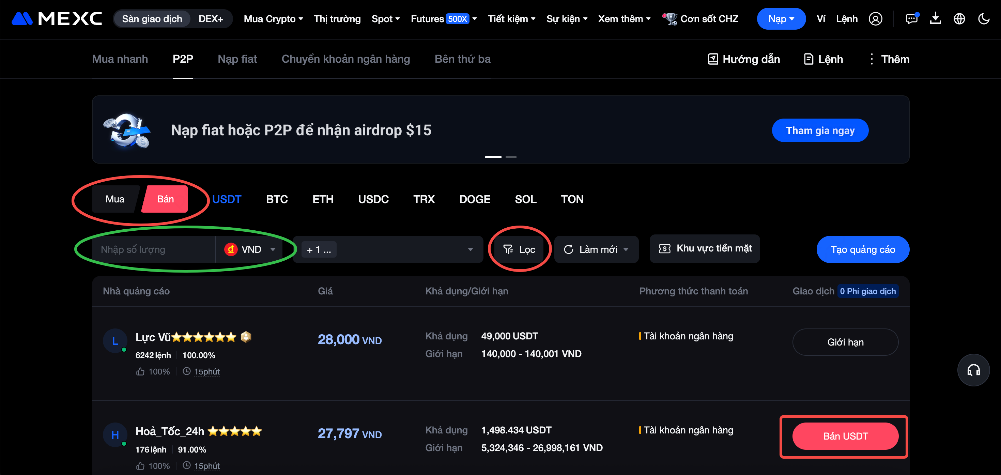
Task: Open the chat messages icon
Action: point(911,19)
